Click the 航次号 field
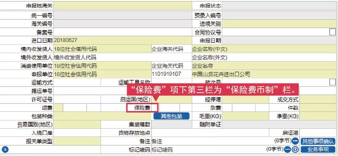This screenshot has width=338, height=156. 275,82
